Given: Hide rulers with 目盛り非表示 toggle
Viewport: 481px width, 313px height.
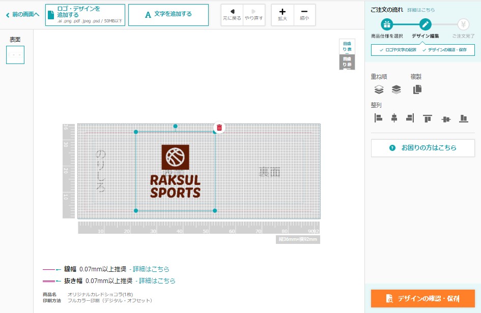Looking at the screenshot, I should [x=347, y=62].
